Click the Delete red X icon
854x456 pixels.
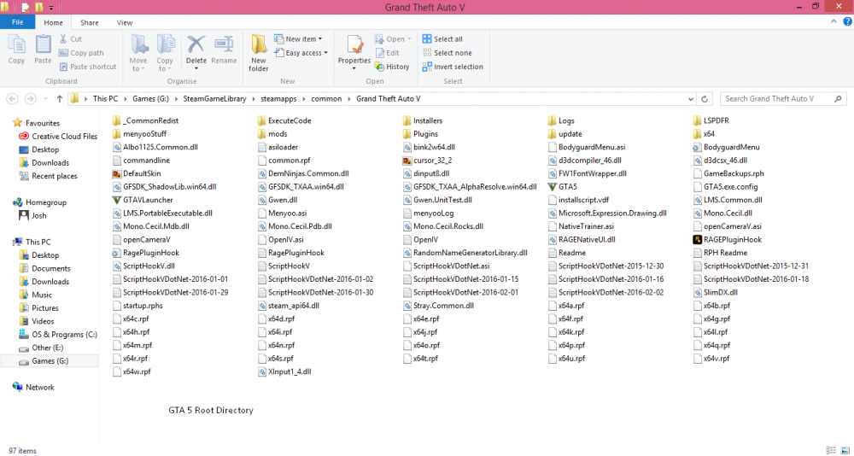tap(196, 44)
